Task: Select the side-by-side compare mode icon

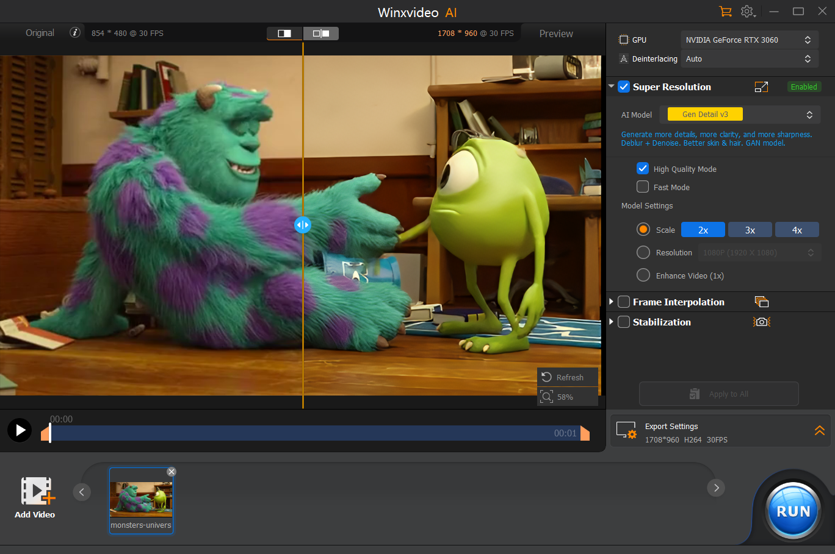Action: coord(321,34)
